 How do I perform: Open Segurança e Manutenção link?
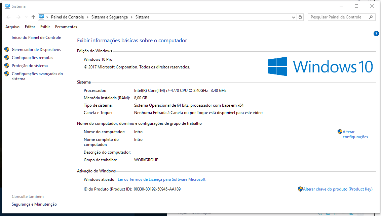(34, 204)
